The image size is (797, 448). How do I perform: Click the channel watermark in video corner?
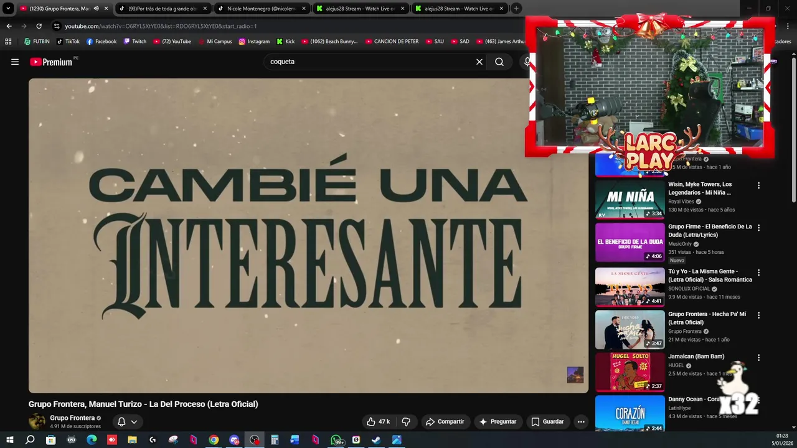[575, 375]
